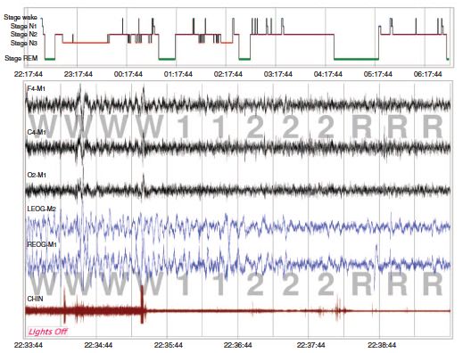
Task: Click the pink 'Lights Off' annotation
Action: pyautogui.click(x=47, y=332)
